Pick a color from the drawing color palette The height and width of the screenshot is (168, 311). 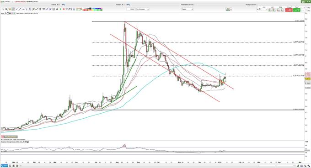[93, 9]
